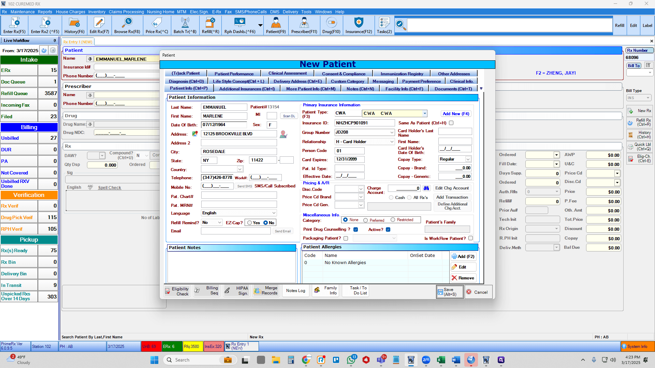The image size is (655, 368).
Task: Open Edit Rx (F7) toolbar icon
Action: point(99,26)
